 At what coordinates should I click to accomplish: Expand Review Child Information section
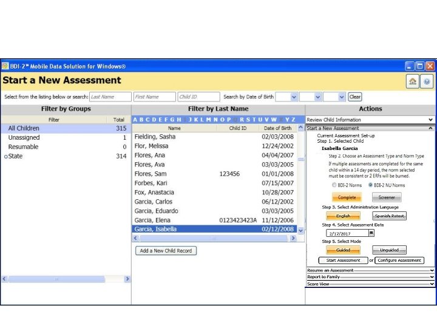click(x=370, y=120)
